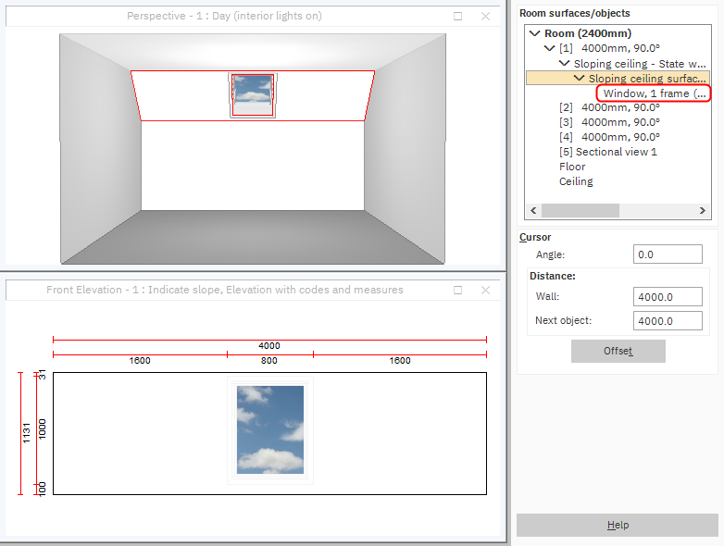Click the Offset button
724x546 pixels.
(618, 352)
